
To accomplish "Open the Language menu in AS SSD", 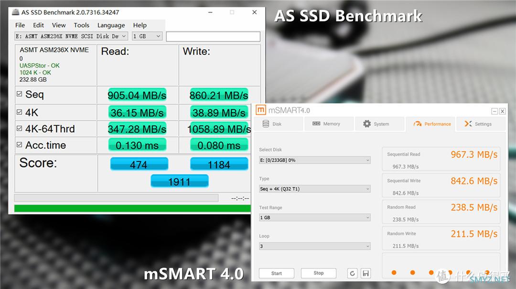I will pos(111,25).
